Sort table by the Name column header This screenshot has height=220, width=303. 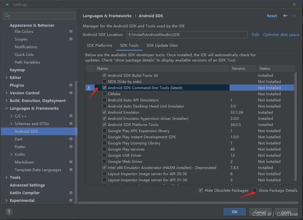[x=162, y=68]
